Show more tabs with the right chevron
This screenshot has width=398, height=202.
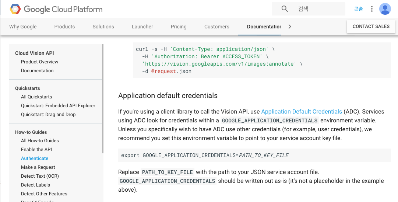tap(290, 27)
